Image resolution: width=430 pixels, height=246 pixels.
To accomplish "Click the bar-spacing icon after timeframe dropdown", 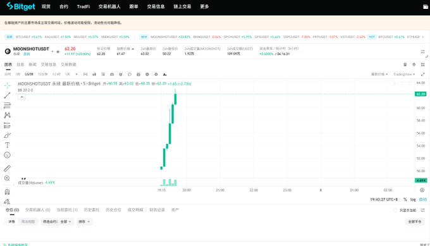I will click(x=85, y=75).
